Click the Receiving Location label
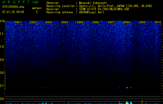This screenshot has height=104, width=163. pyautogui.click(x=60, y=6)
